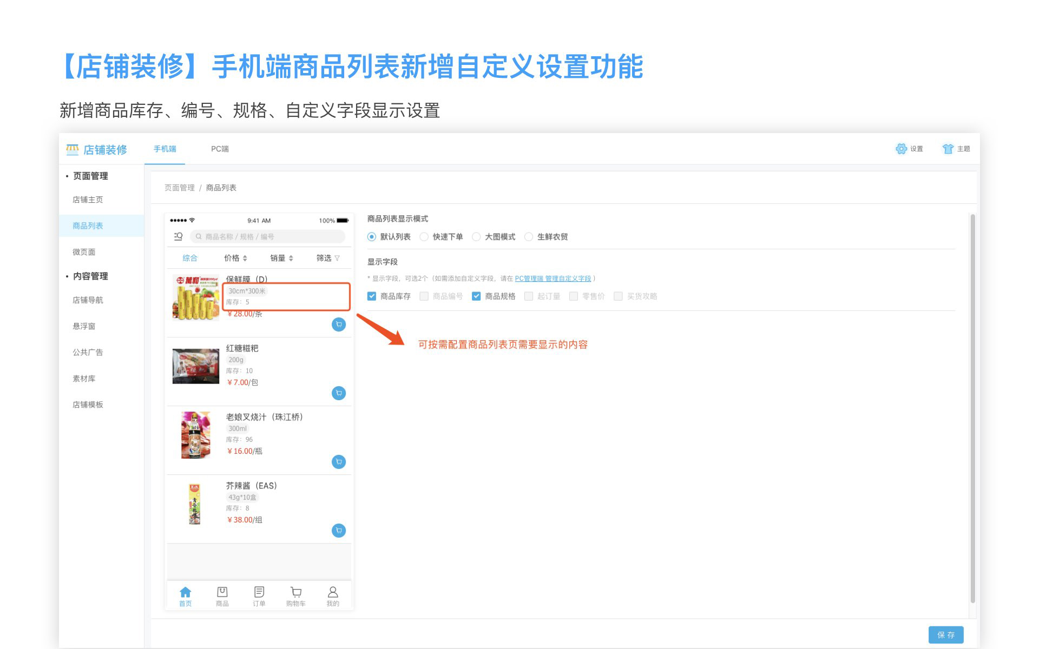Viewport: 1039px width, 649px height.
Task: Select the 快速下单 display mode
Action: click(424, 237)
